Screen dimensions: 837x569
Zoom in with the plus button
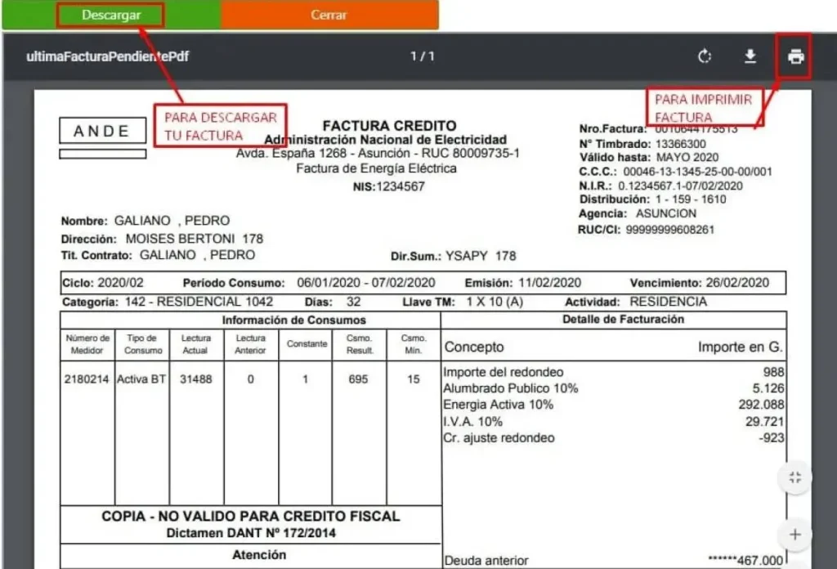coord(794,535)
